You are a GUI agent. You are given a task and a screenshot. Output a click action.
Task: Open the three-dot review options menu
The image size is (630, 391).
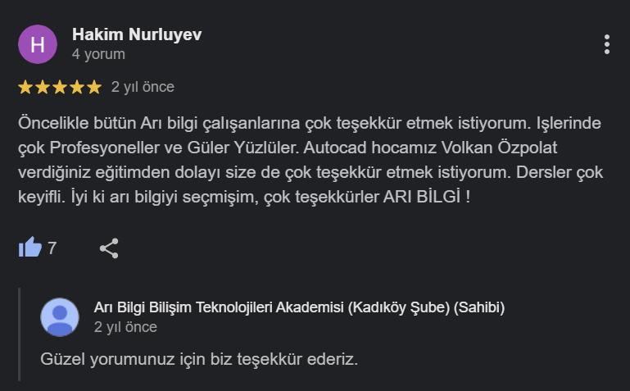point(606,44)
